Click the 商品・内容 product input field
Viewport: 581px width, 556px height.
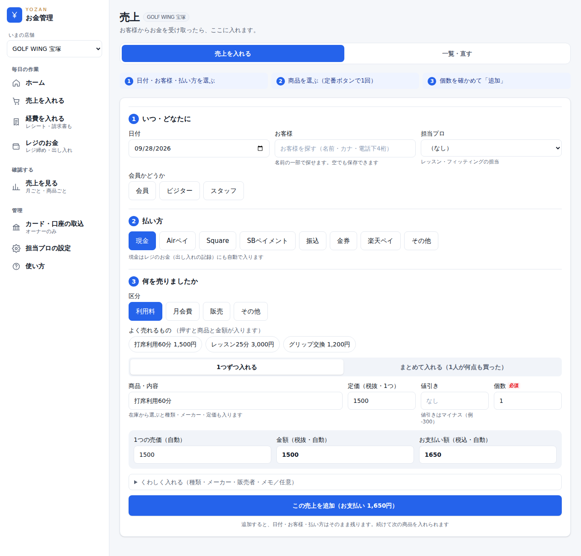(235, 401)
